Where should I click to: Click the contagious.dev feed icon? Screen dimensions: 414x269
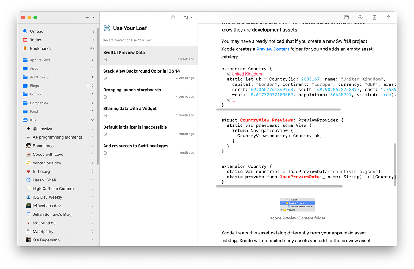[28, 163]
